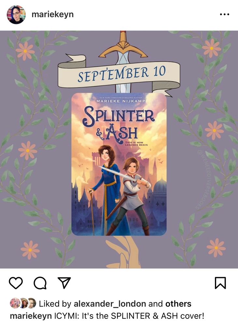Tap the orange flower at bottom right
The height and width of the screenshot is (326, 238).
point(216,248)
